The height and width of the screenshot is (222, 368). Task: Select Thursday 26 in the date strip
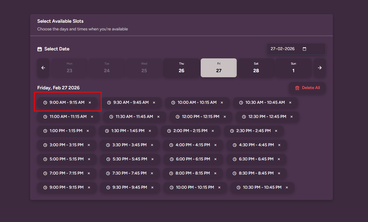pos(181,68)
